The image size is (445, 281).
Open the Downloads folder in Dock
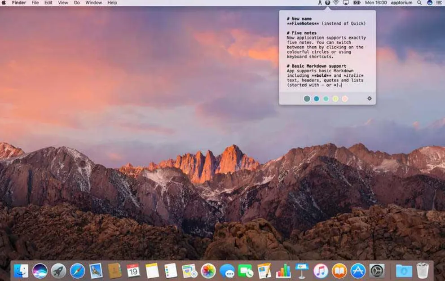[404, 271]
